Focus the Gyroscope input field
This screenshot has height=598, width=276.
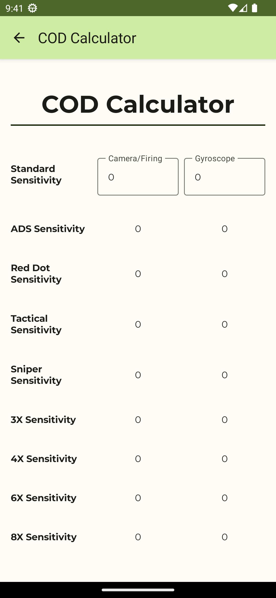click(224, 177)
